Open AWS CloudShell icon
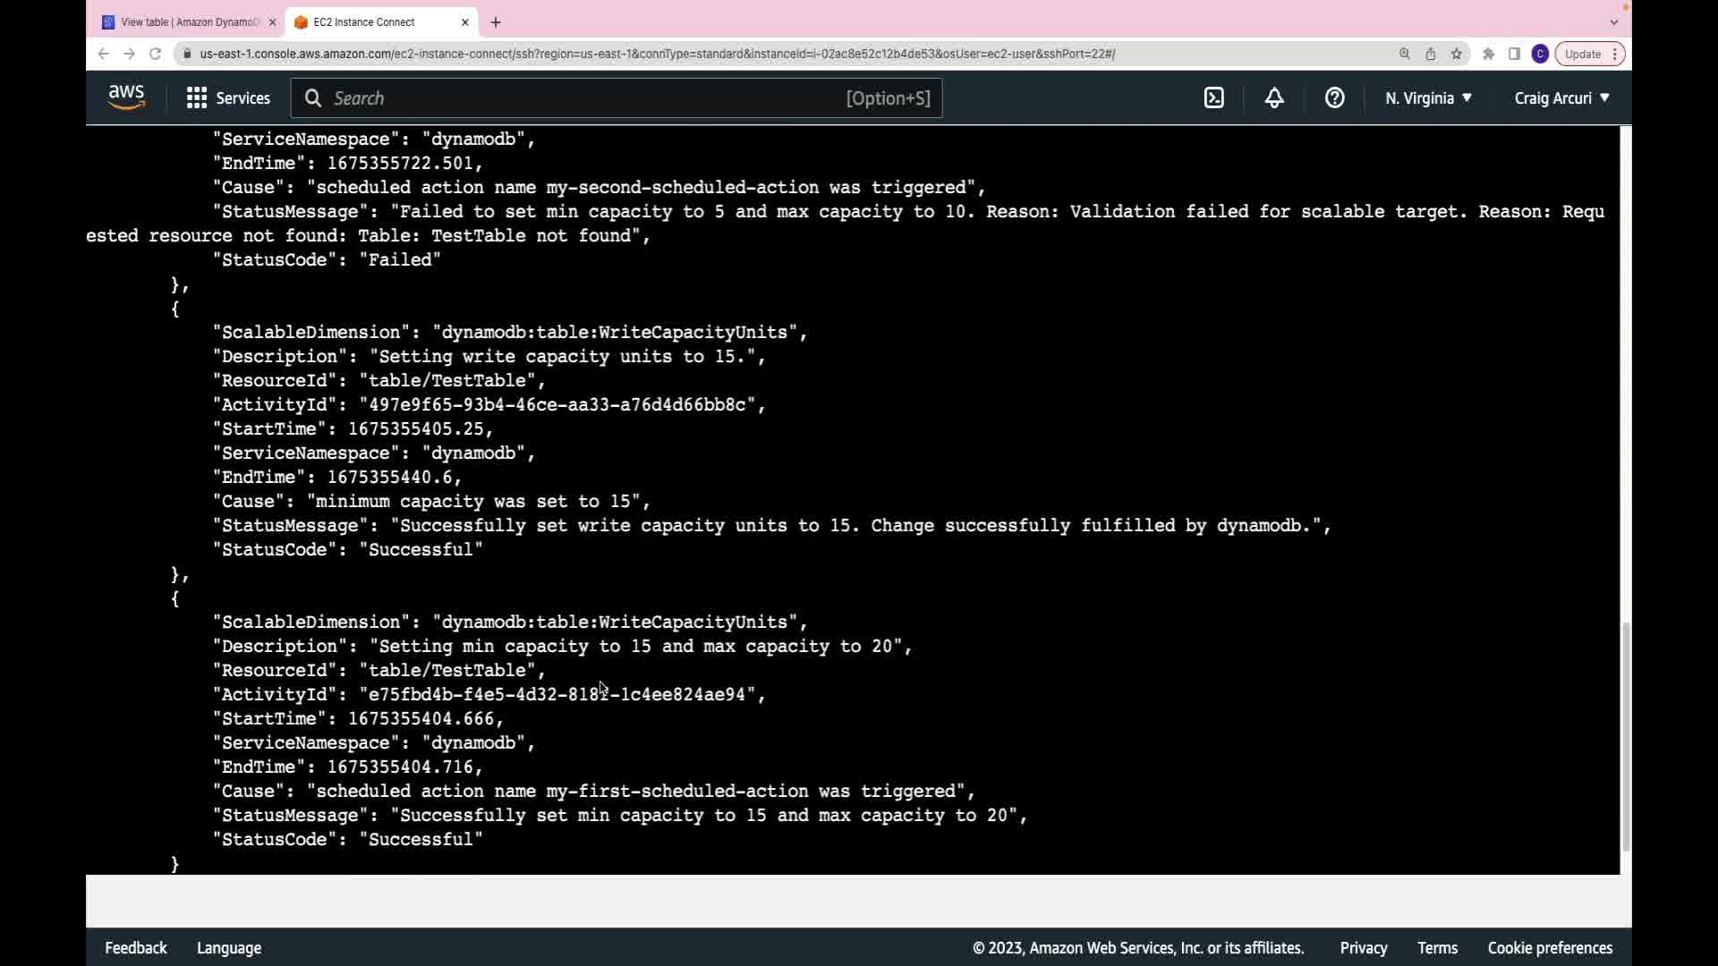Viewport: 1718px width, 966px height. 1213,98
